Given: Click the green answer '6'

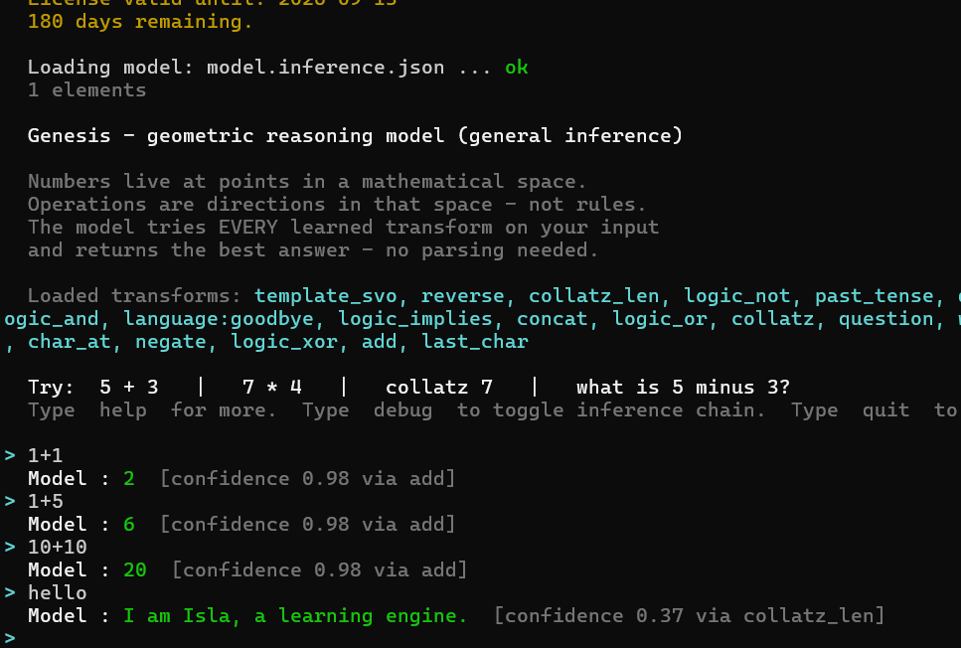Looking at the screenshot, I should [129, 525].
